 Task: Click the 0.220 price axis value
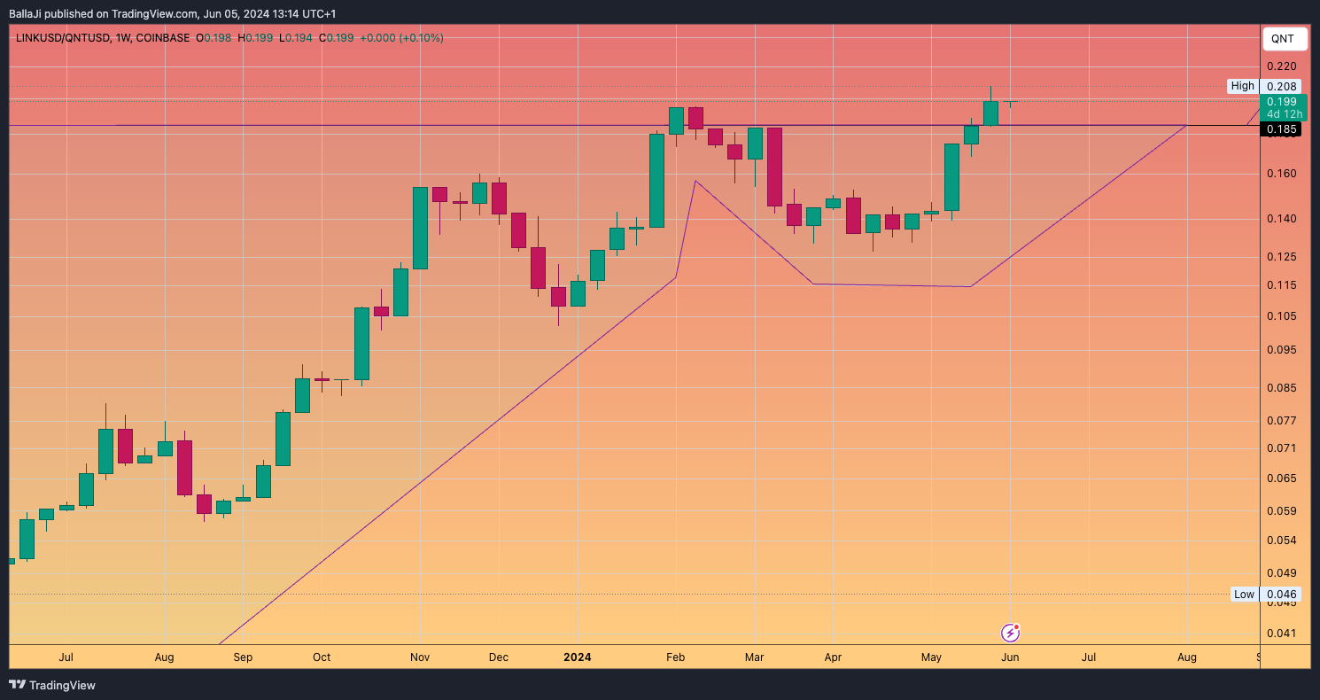pos(1282,66)
